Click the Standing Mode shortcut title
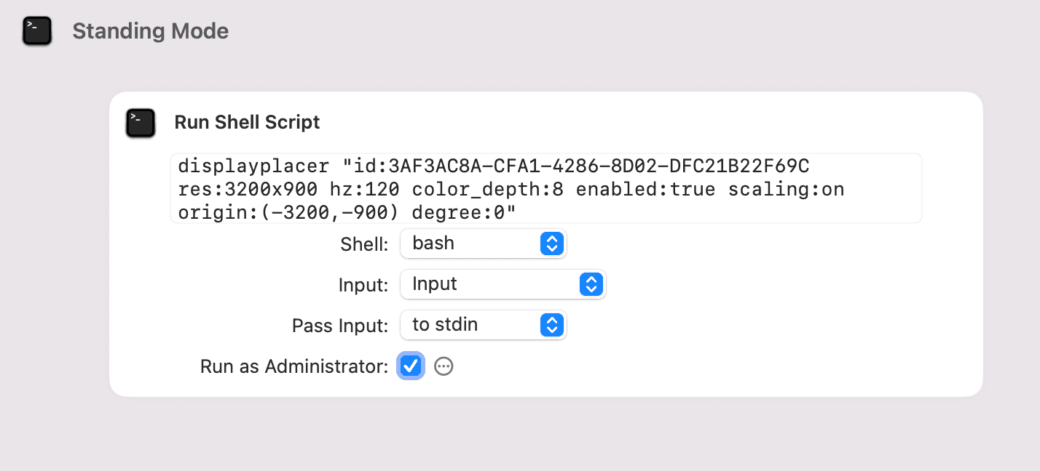The width and height of the screenshot is (1040, 471). (x=150, y=31)
